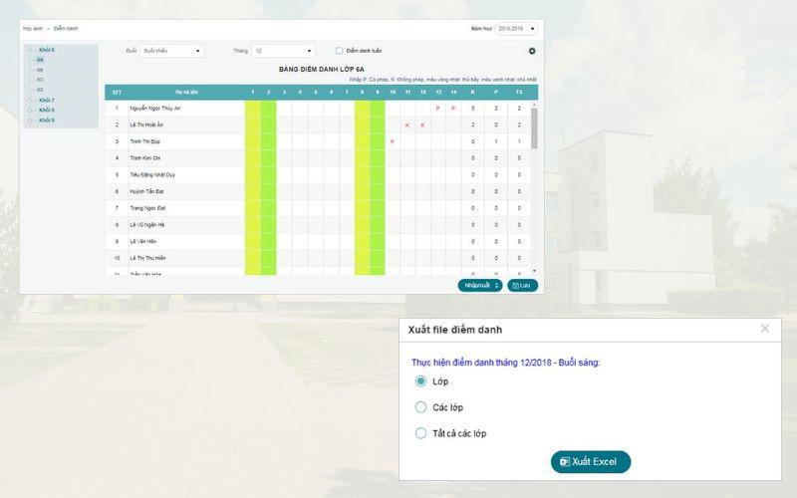
Task: Click student name Trang Ngọc Đạt
Action: coord(147,208)
